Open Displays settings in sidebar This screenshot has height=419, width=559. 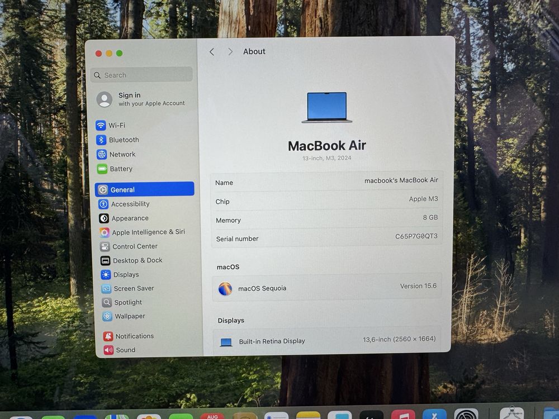point(120,274)
